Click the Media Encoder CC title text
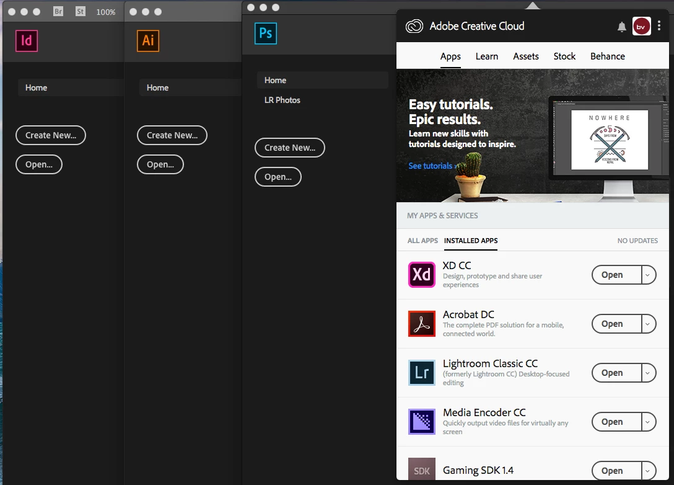 point(484,412)
